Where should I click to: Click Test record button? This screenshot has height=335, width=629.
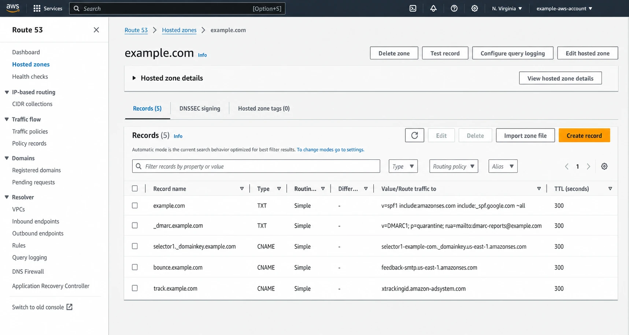445,53
